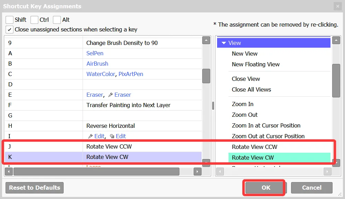
Task: Click Rotate View CCW assignment in row J
Action: pyautogui.click(x=109, y=146)
